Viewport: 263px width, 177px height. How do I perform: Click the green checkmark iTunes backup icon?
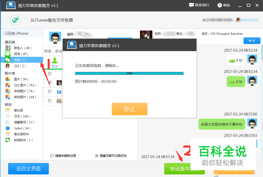pos(15,20)
